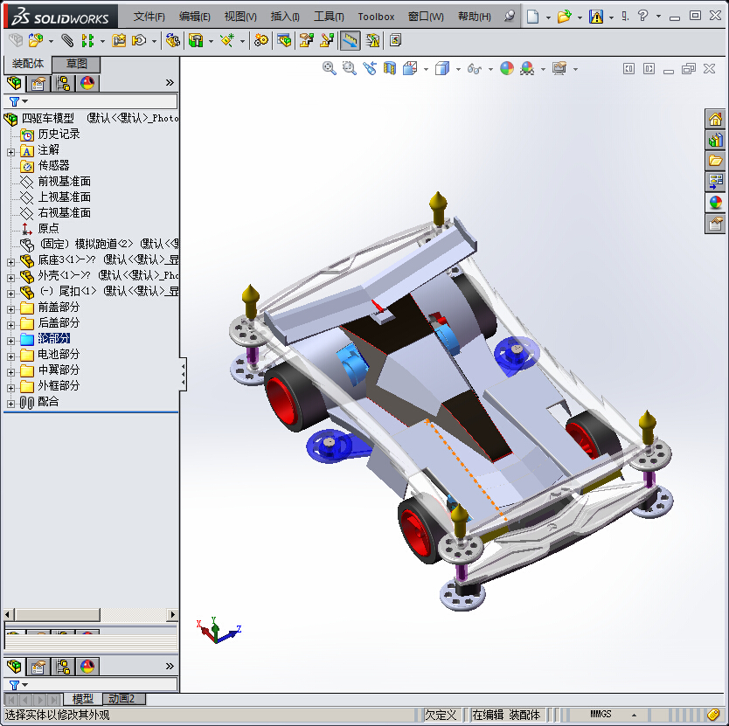729x726 pixels.
Task: Click the Help question mark icon
Action: [x=643, y=17]
